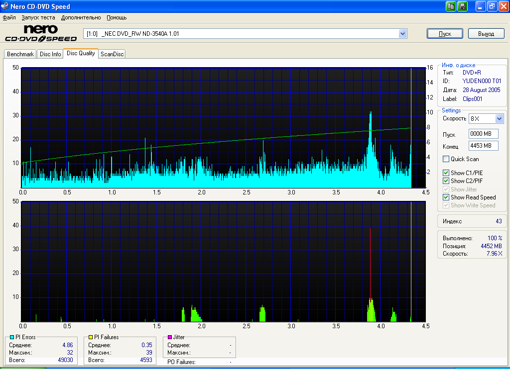Viewport: 510px width, 369px height.
Task: Click the Конец 4453 MB input field
Action: 483,146
